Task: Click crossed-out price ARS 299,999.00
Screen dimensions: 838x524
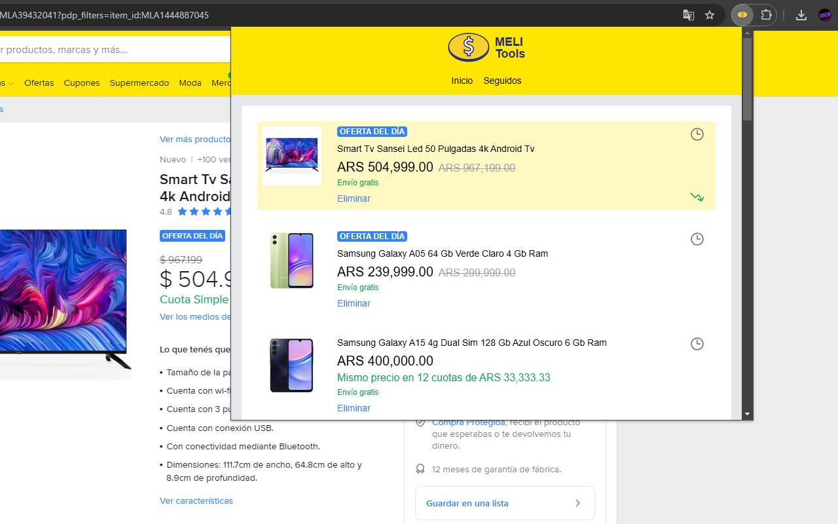Action: coord(477,273)
